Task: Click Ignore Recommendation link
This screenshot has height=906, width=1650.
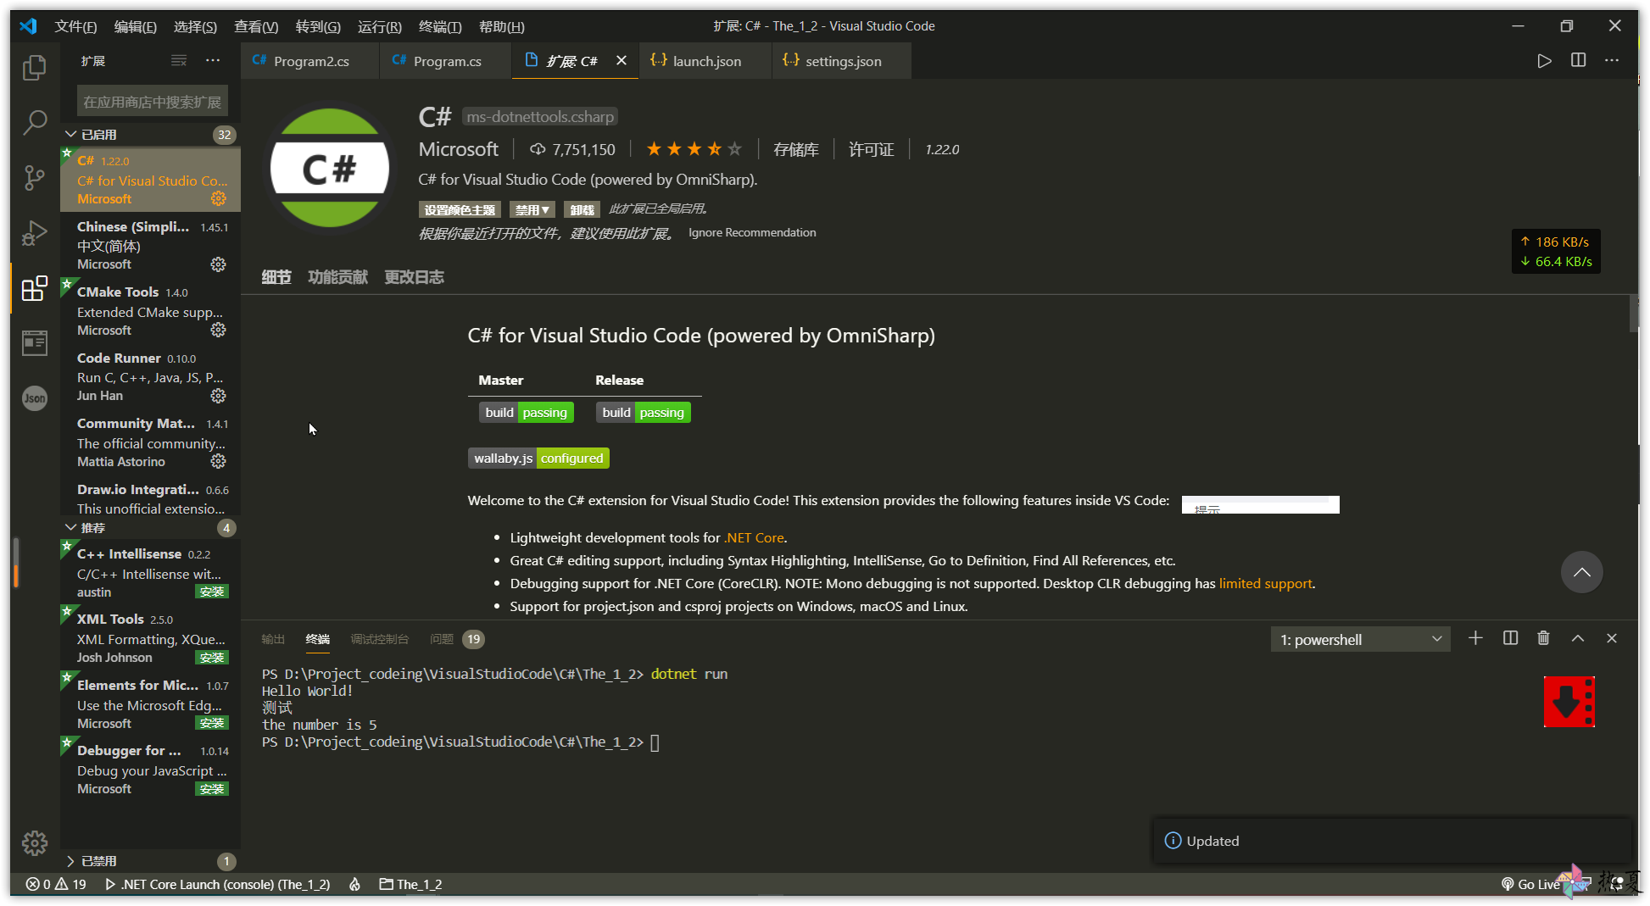Action: [752, 232]
